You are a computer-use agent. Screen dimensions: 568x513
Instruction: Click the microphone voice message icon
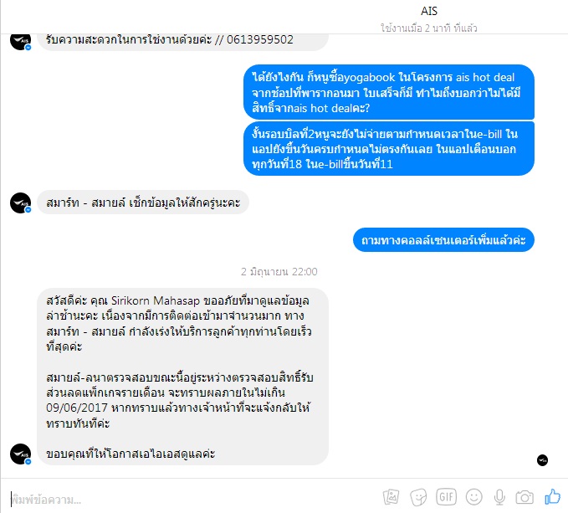[499, 497]
